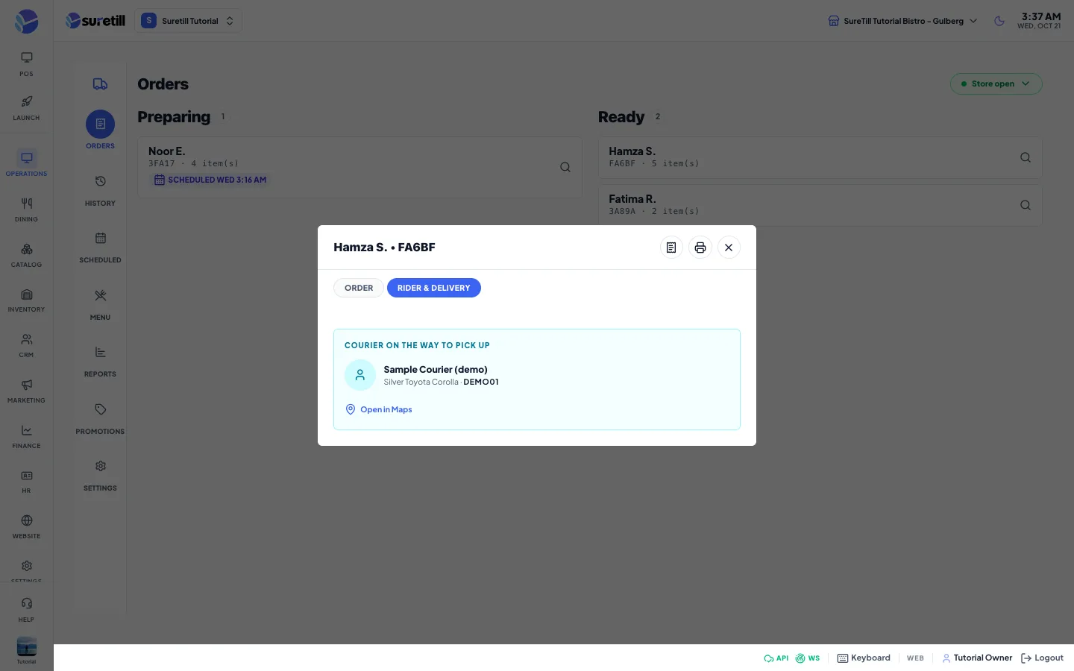The width and height of the screenshot is (1074, 671).
Task: Select the Orders page in Operations sidebar
Action: (100, 130)
